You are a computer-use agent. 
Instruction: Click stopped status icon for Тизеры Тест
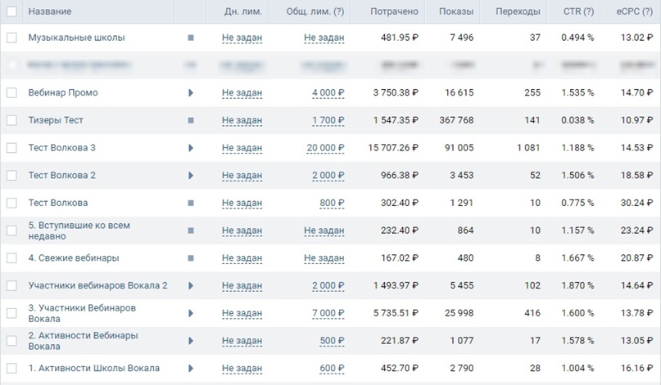click(x=191, y=120)
